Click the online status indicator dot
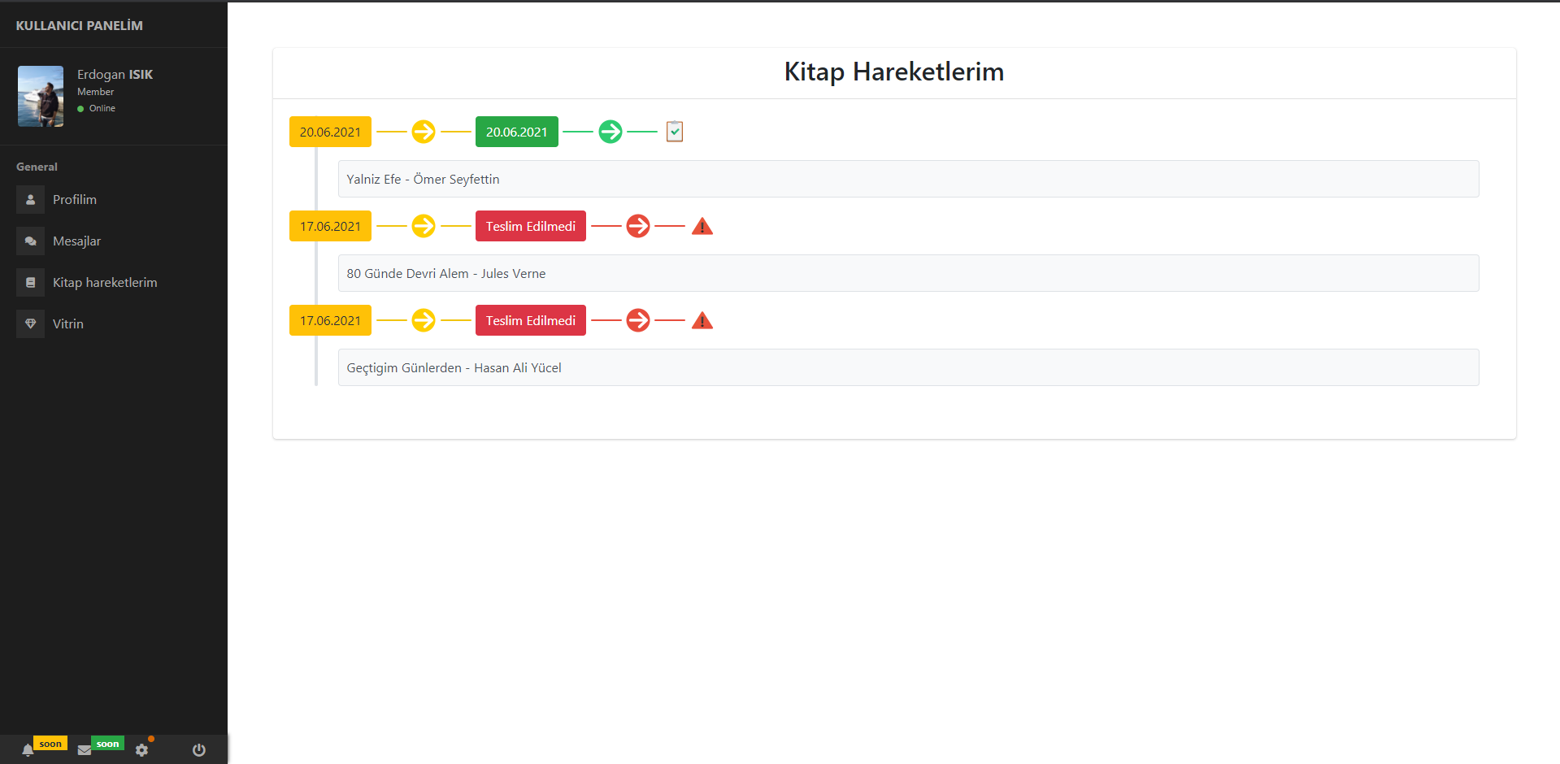Viewport: 1560px width, 764px height. pos(81,107)
